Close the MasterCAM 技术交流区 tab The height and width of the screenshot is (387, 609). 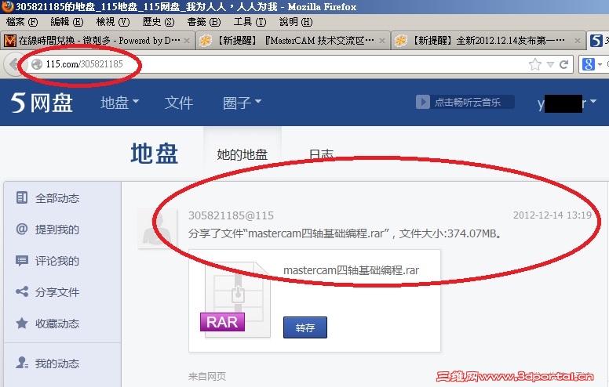click(382, 40)
